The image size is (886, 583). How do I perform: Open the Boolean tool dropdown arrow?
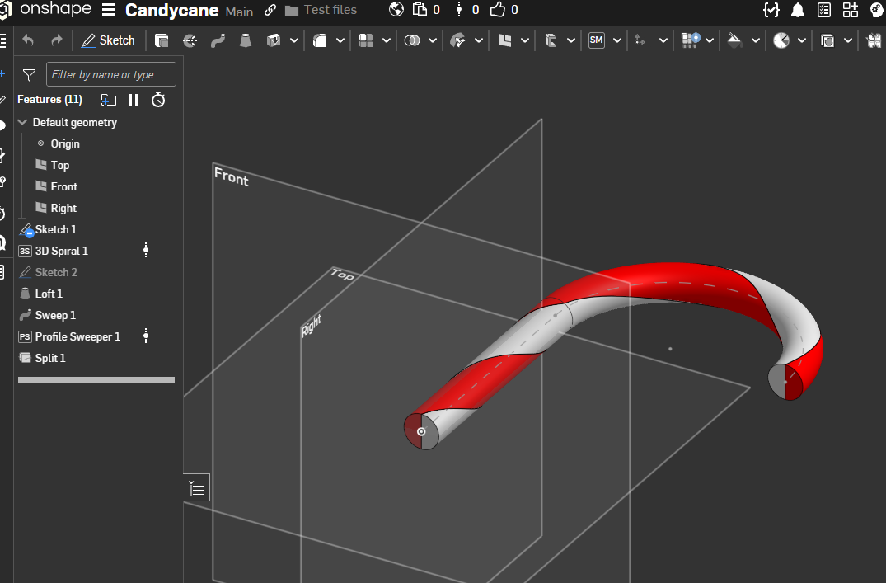[x=433, y=40]
